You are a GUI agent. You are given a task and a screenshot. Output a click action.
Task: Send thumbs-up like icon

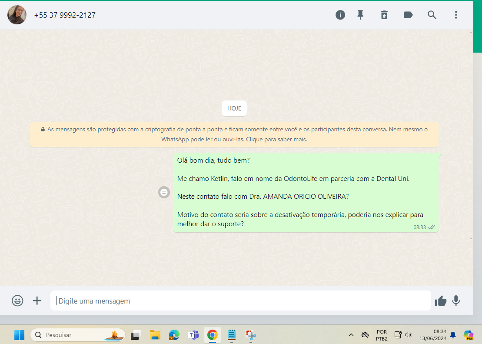[x=441, y=301]
